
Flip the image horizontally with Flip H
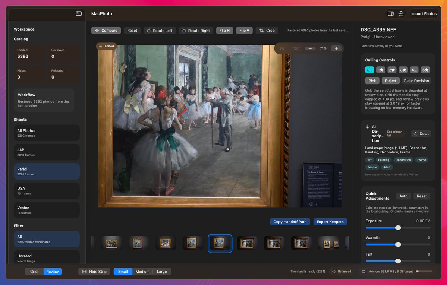pyautogui.click(x=224, y=31)
